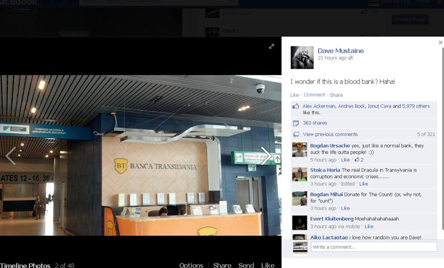Viewport: 444px width, 268px height.
Task: Click the fullscreen expand icon on photo
Action: 271,47
